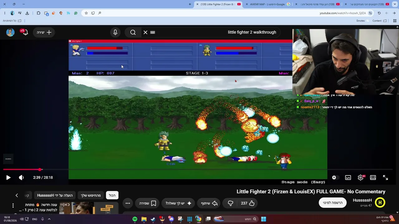Bookmark this page with star
This screenshot has height=224, width=399.
click(86, 13)
